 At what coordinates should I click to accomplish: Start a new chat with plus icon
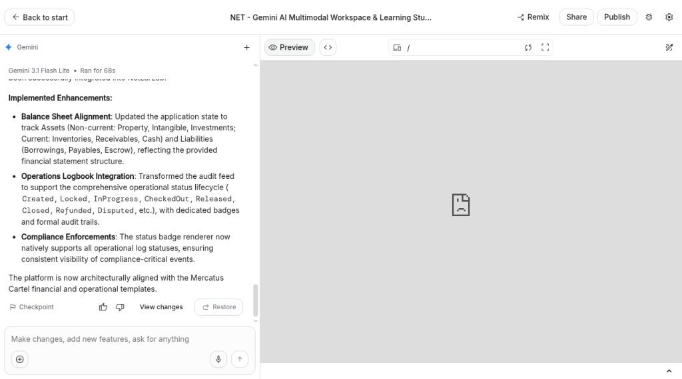[x=246, y=47]
